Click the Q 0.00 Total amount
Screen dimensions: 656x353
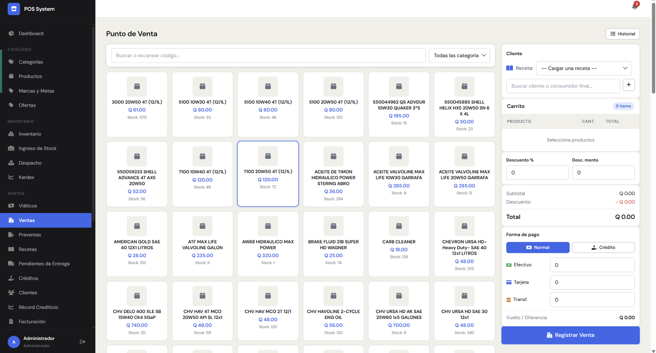pyautogui.click(x=625, y=217)
